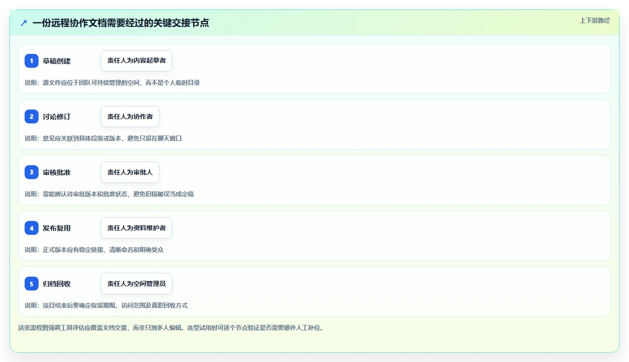Click the note about 需能辨认待审批版本和批准状态
The width and height of the screenshot is (629, 362).
click(x=109, y=194)
